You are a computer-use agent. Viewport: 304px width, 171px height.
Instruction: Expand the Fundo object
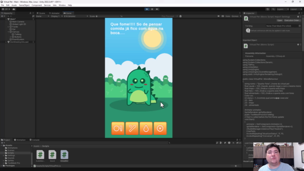tap(9, 27)
